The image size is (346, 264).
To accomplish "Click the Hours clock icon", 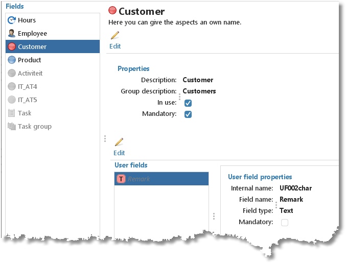I will pyautogui.click(x=12, y=20).
